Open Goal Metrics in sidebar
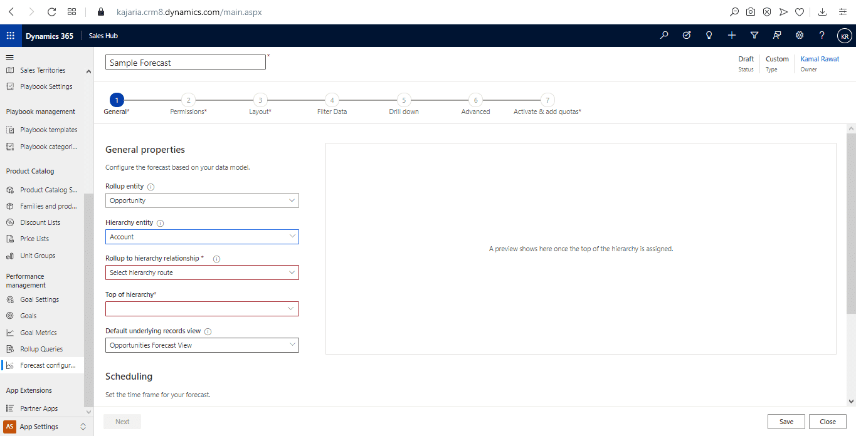The height and width of the screenshot is (436, 856). tap(38, 333)
